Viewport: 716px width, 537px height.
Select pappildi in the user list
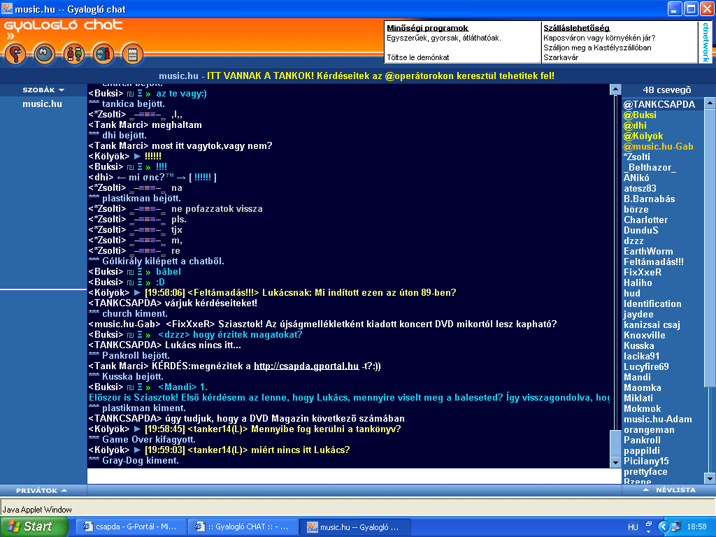coord(642,451)
